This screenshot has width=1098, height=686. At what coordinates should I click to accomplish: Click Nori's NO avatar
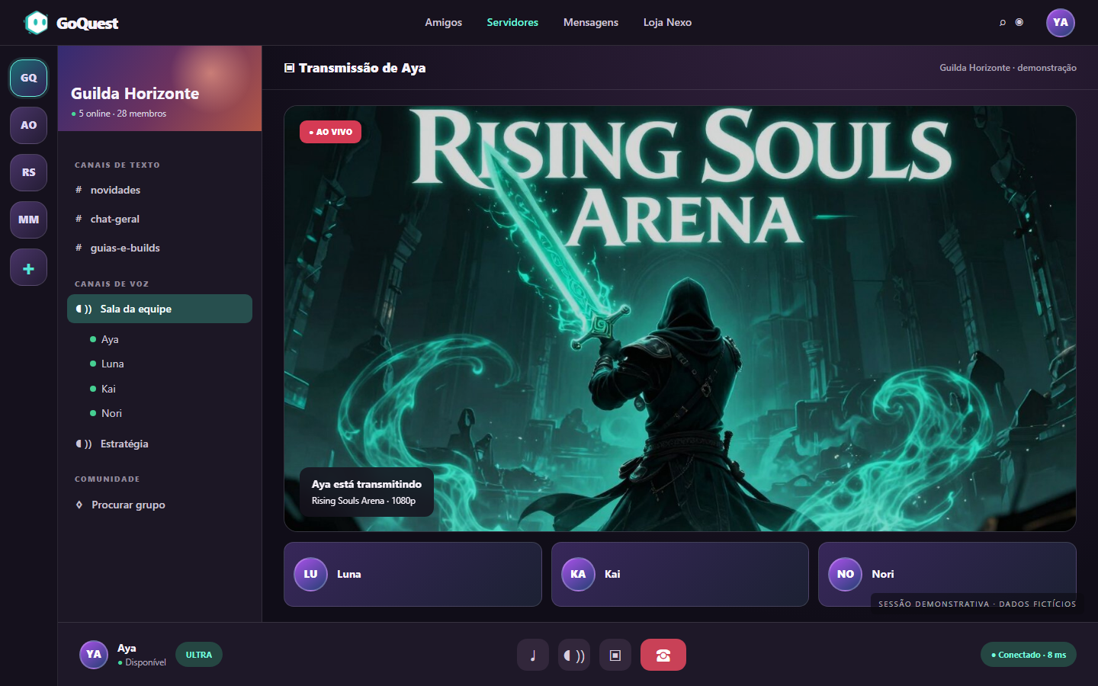click(846, 574)
